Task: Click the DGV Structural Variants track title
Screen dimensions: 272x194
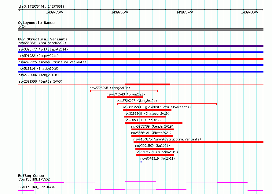Action: pyautogui.click(x=43, y=39)
